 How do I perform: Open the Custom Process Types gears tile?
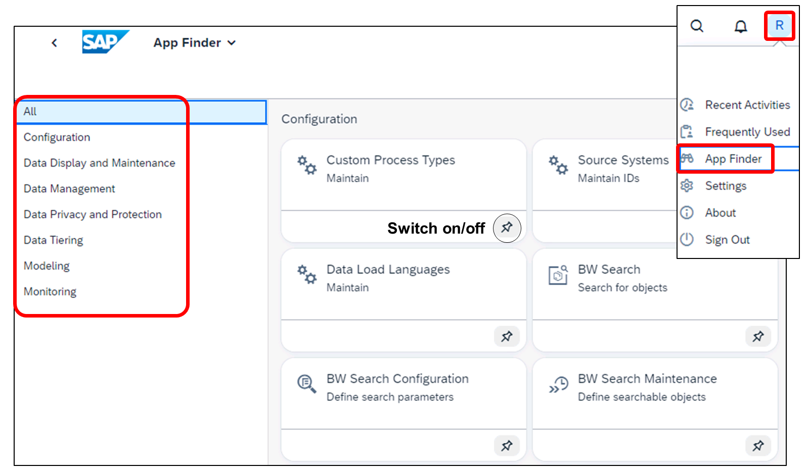[x=307, y=165]
